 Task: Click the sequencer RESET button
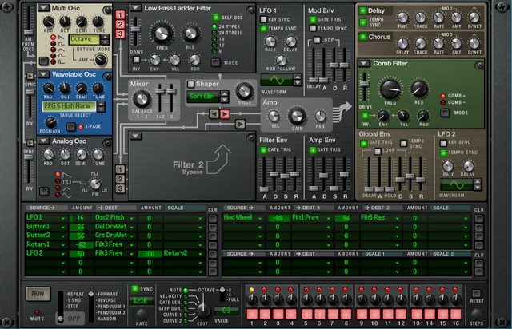(x=477, y=293)
